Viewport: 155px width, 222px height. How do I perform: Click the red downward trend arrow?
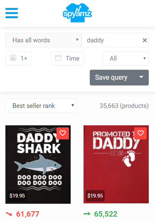pyautogui.click(x=9, y=214)
